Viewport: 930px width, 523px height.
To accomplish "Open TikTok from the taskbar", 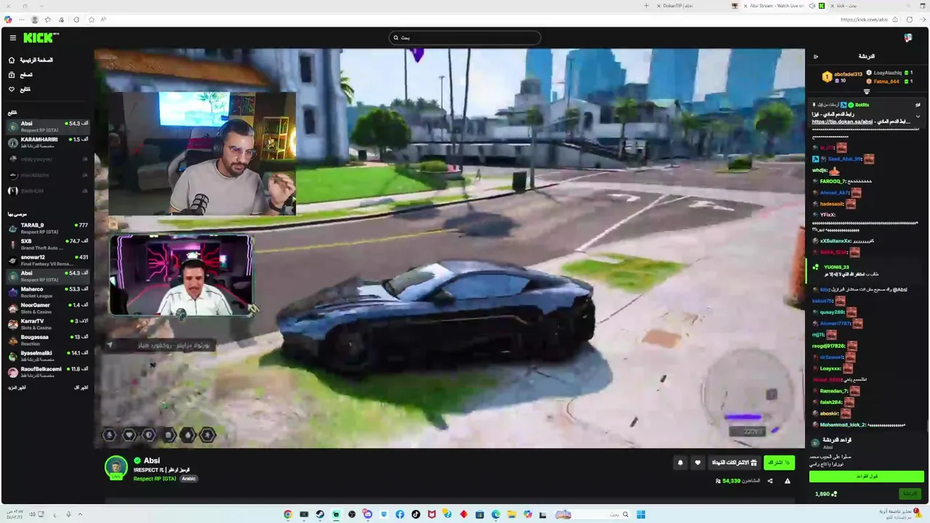I will tap(416, 514).
